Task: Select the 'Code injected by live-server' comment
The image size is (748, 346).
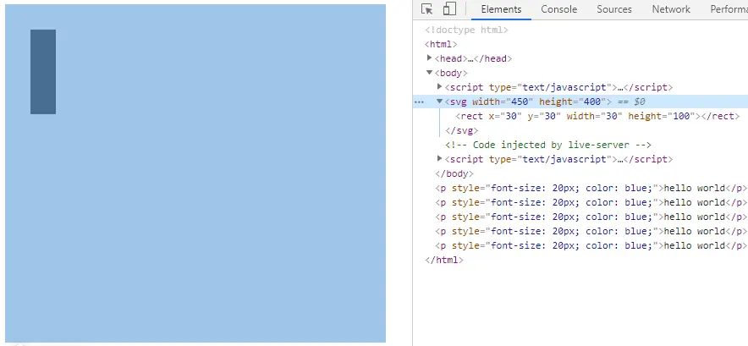Action: click(548, 145)
